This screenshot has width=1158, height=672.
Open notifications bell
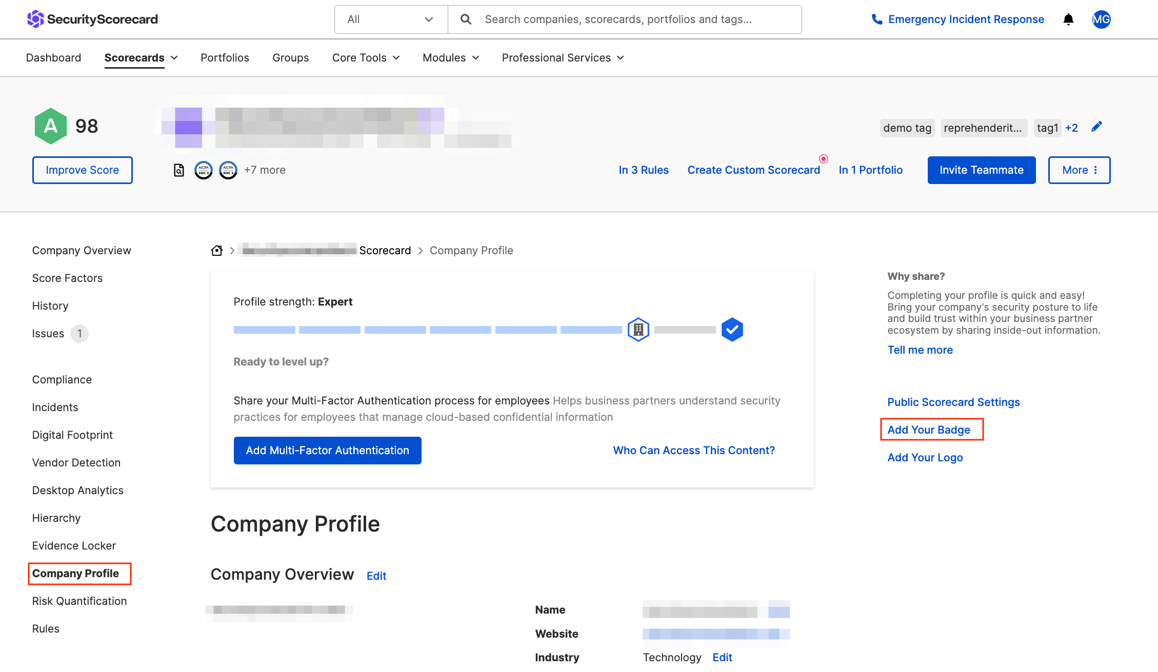tap(1068, 19)
